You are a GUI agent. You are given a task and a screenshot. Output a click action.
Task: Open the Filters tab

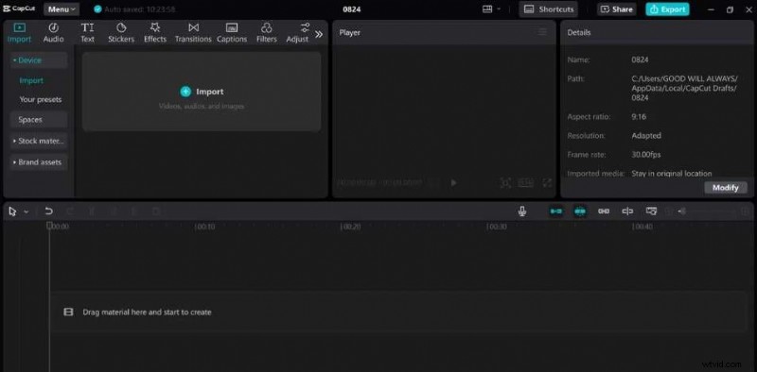pyautogui.click(x=267, y=33)
